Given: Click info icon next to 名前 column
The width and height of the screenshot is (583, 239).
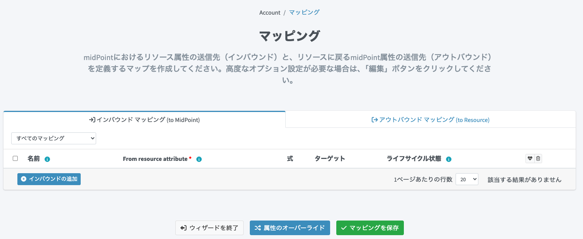Looking at the screenshot, I should click(47, 159).
